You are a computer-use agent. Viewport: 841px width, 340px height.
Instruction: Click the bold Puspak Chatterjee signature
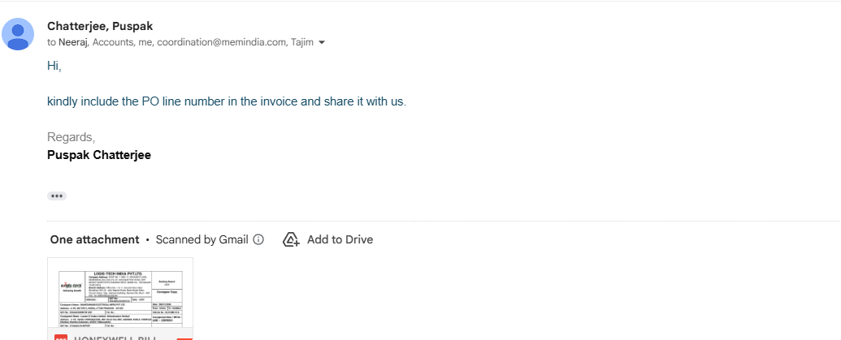[99, 155]
